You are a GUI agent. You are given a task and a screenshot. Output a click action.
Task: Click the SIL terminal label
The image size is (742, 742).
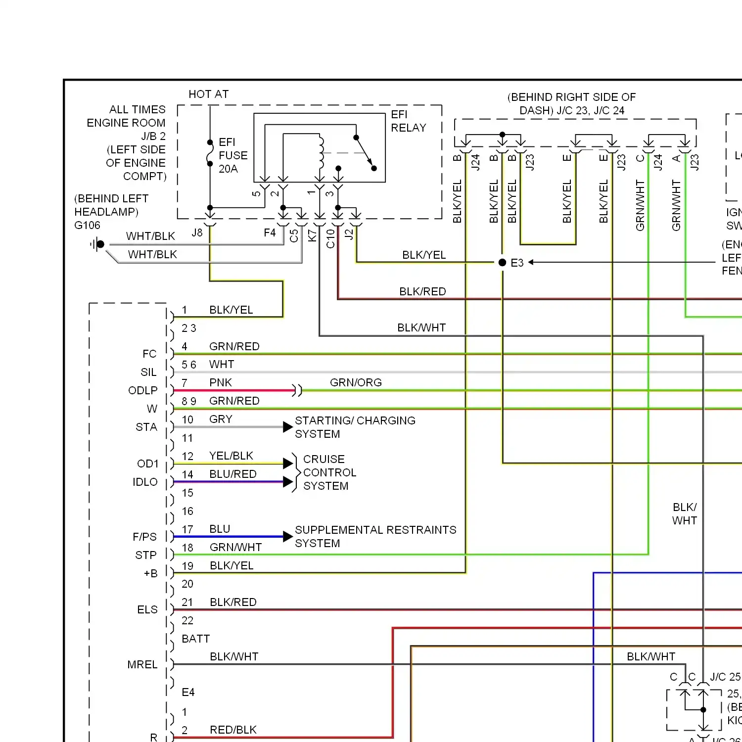tap(148, 372)
